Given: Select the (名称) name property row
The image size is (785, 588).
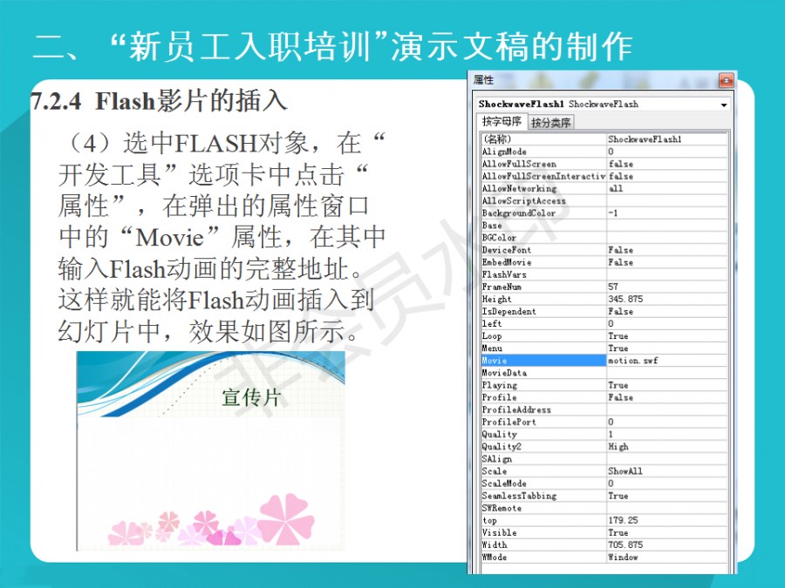Looking at the screenshot, I should pyautogui.click(x=543, y=139).
